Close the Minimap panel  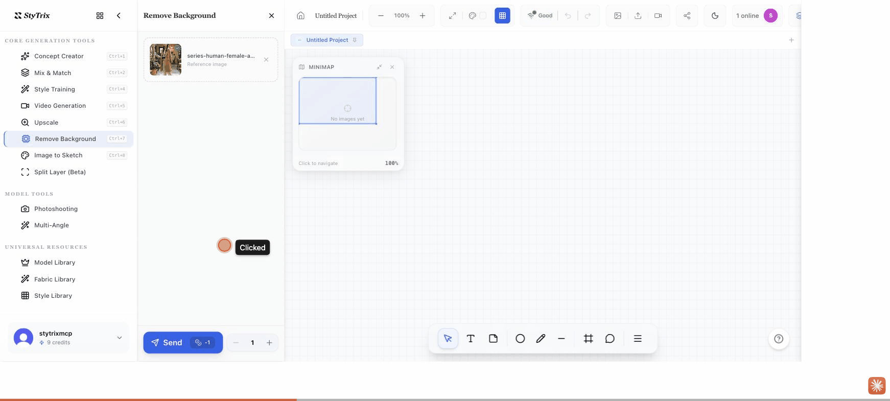pos(392,67)
